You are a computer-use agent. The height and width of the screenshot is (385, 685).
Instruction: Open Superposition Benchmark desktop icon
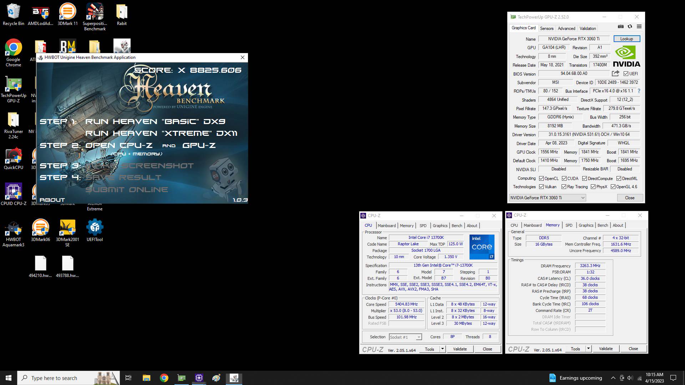[x=95, y=17]
